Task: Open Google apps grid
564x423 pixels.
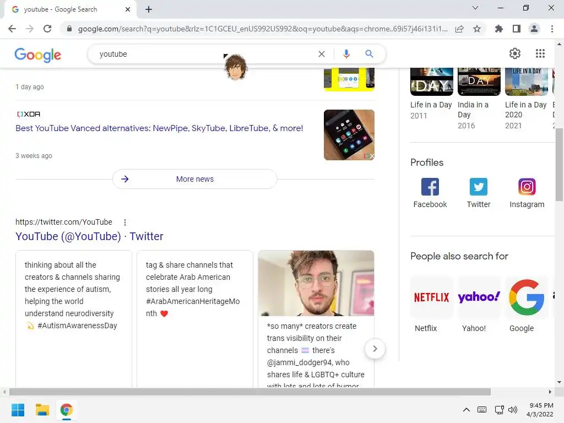Action: click(x=540, y=53)
